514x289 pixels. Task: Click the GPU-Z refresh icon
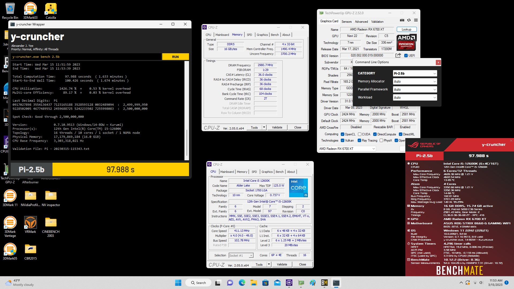(409, 20)
